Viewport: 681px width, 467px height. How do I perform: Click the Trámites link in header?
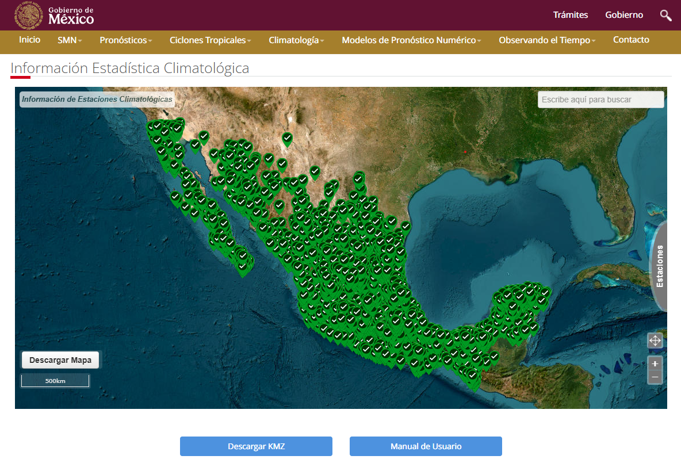[570, 15]
